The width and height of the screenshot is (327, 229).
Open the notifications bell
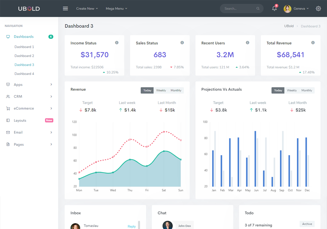point(274,9)
